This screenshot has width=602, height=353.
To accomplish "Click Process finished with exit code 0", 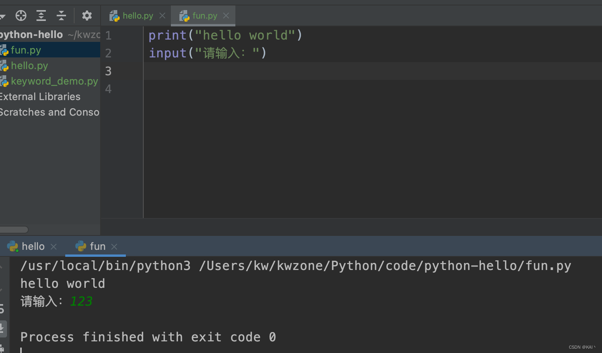I will coord(148,337).
